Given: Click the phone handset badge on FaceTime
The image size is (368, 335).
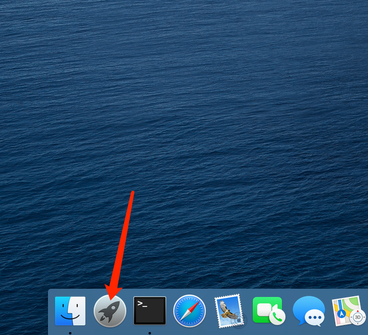Looking at the screenshot, I should tap(277, 318).
